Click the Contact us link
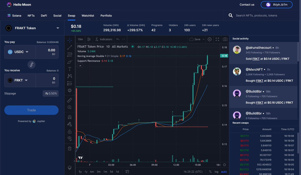Viewport: 301px width, 175px height. [247, 4]
